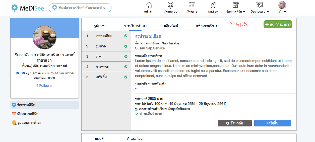This screenshot has height=142, width=315.
Task: Go to home page icon (หน้าแรก)
Action: coord(149,5)
